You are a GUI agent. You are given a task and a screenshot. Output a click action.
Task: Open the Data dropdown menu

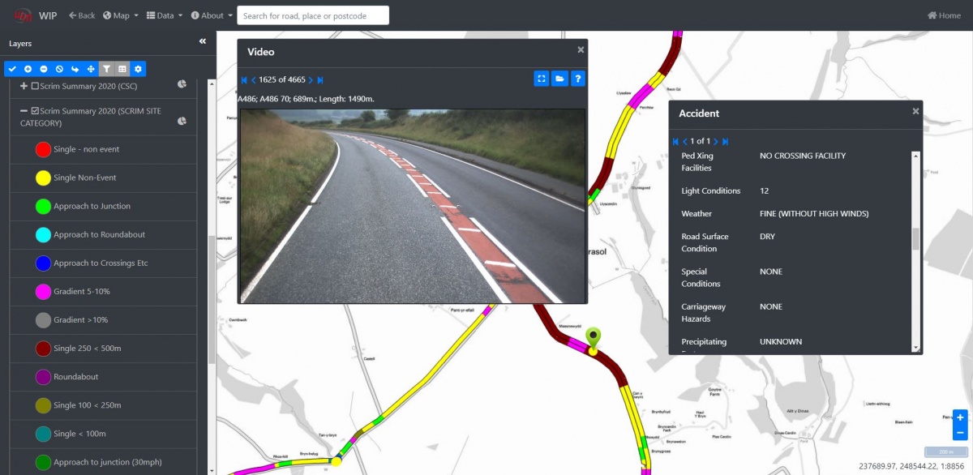(165, 15)
